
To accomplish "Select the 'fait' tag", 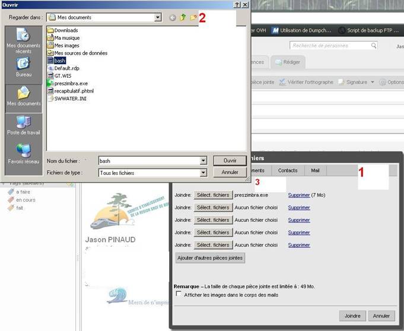I will 15,208.
